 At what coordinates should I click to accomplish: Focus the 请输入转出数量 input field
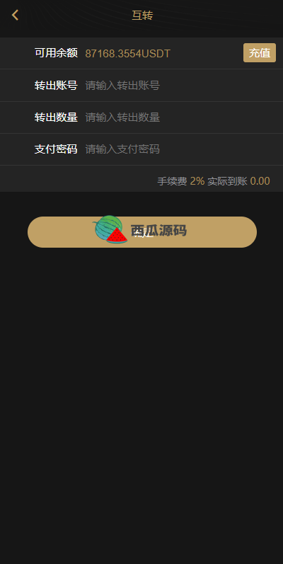tap(180, 117)
